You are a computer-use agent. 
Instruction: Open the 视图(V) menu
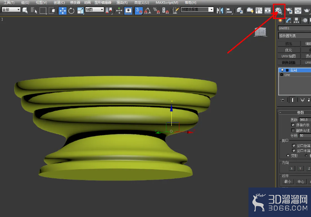[x=41, y=2]
